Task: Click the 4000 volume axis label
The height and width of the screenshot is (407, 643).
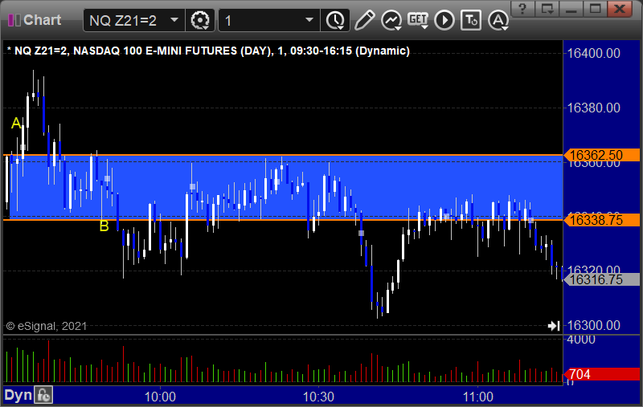Action: [581, 340]
